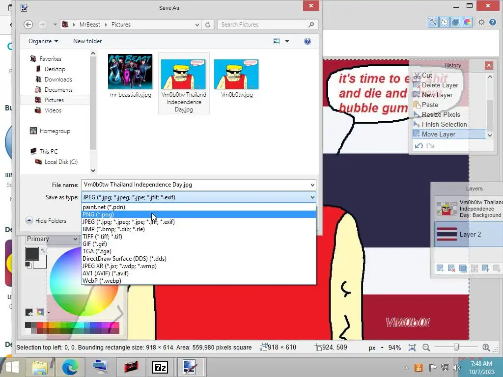Toggle the Layers window icon
The width and height of the screenshot is (503, 377).
pos(455,22)
